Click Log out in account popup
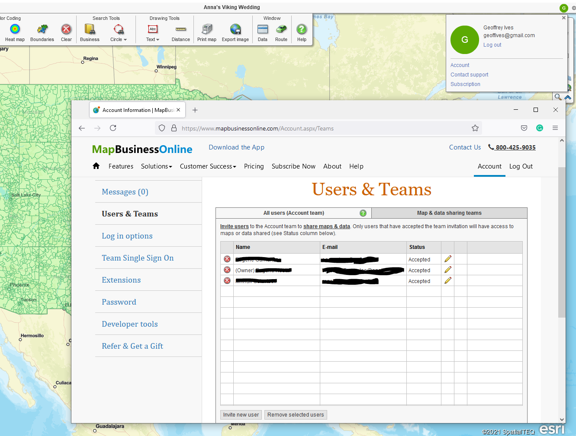Viewport: 576px width, 436px height. pyautogui.click(x=492, y=45)
